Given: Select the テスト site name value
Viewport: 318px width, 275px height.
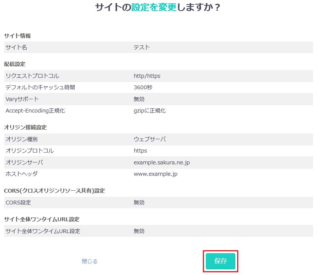Looking at the screenshot, I should click(142, 47).
